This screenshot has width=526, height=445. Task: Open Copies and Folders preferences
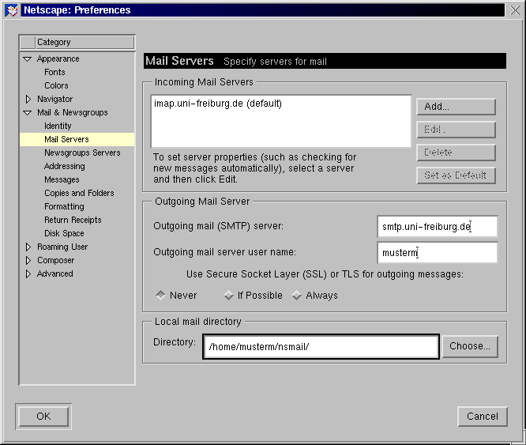point(79,193)
